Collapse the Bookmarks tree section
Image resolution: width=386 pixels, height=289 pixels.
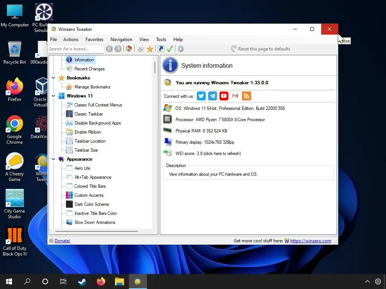(54, 78)
